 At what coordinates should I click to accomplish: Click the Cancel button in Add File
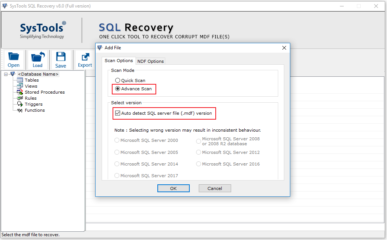tap(215, 188)
